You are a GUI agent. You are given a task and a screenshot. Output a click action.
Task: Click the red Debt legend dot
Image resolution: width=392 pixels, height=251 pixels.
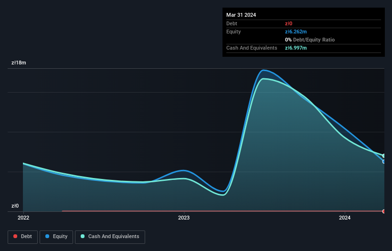tap(15, 236)
